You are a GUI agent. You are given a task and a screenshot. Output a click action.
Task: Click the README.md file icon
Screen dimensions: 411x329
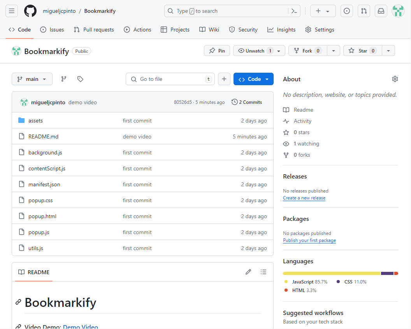[21, 136]
